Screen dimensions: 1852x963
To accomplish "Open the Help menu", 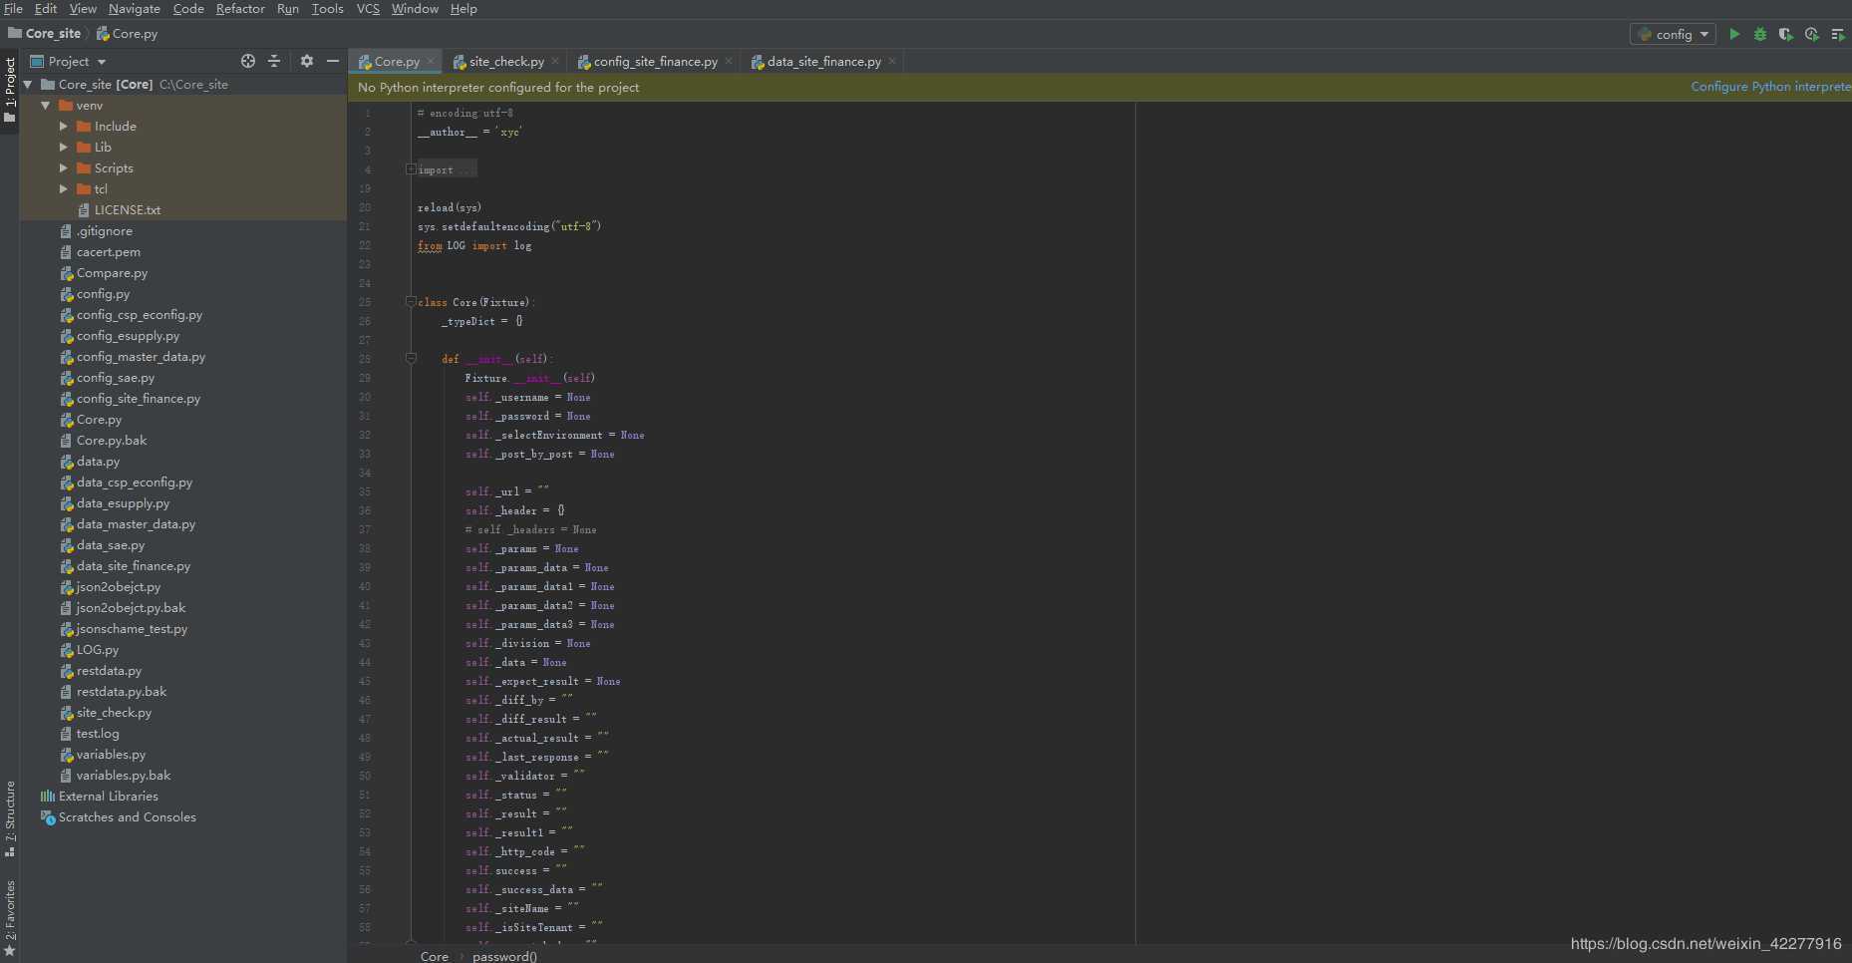I will pos(463,9).
